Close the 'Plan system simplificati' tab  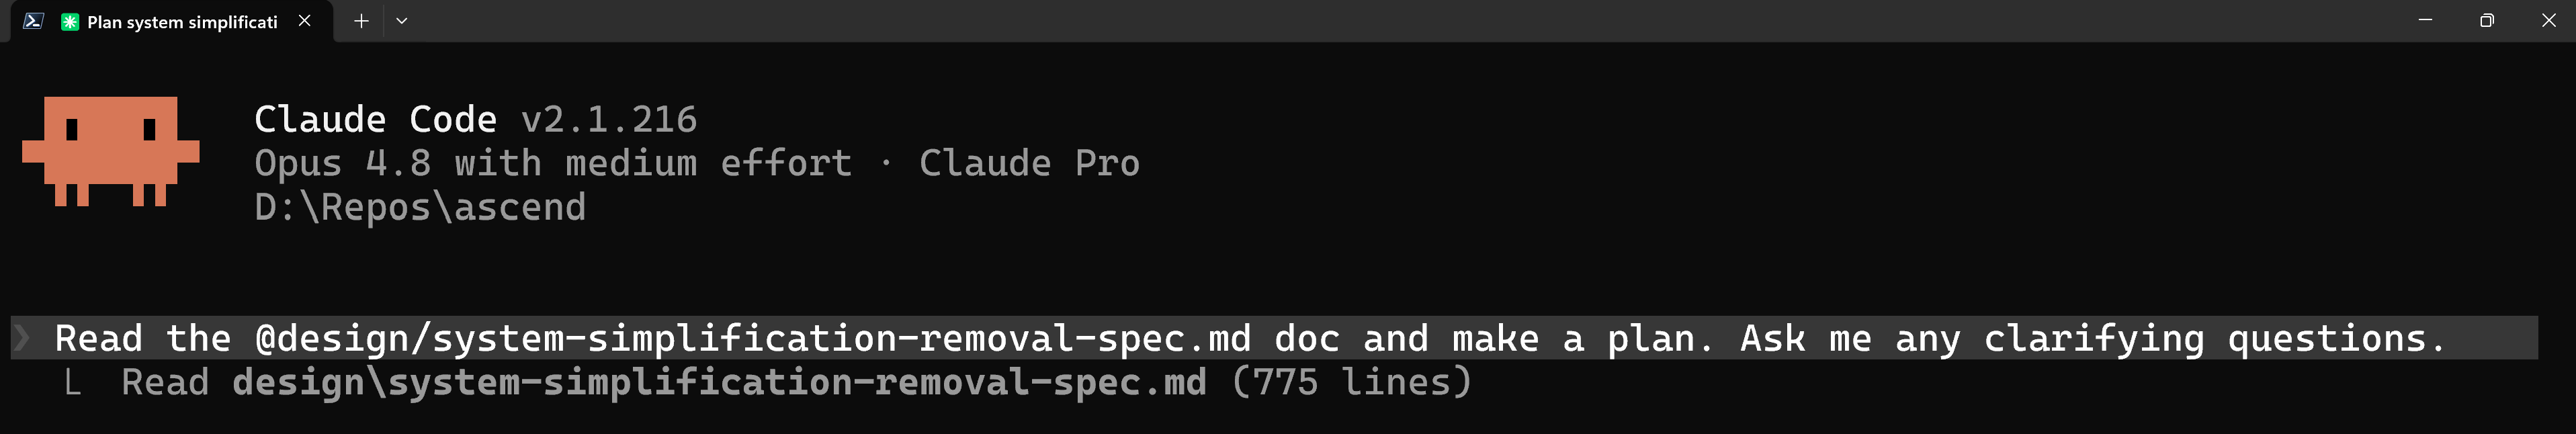point(305,21)
